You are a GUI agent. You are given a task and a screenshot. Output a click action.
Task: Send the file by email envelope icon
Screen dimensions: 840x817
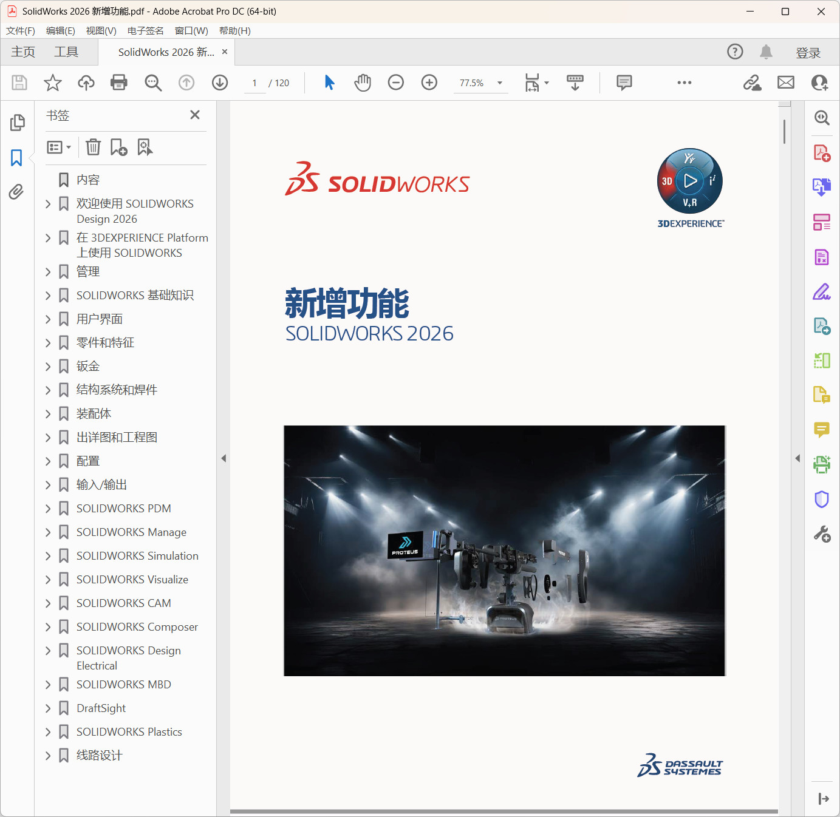[786, 83]
